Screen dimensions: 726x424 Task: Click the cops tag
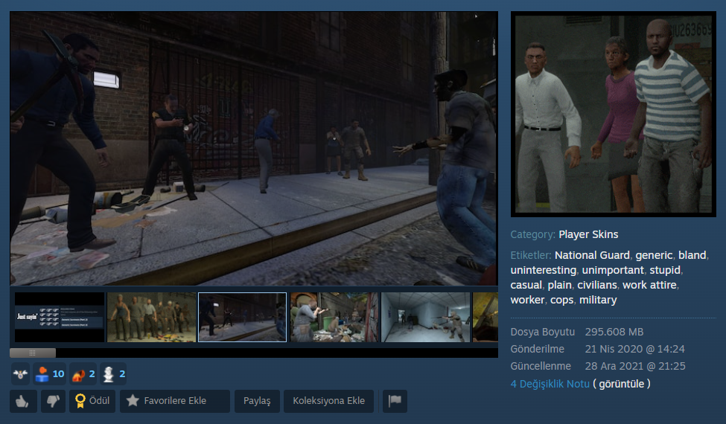tap(561, 300)
